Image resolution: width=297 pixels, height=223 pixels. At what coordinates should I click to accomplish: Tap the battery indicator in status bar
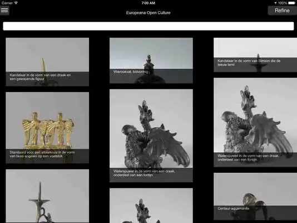291,3
